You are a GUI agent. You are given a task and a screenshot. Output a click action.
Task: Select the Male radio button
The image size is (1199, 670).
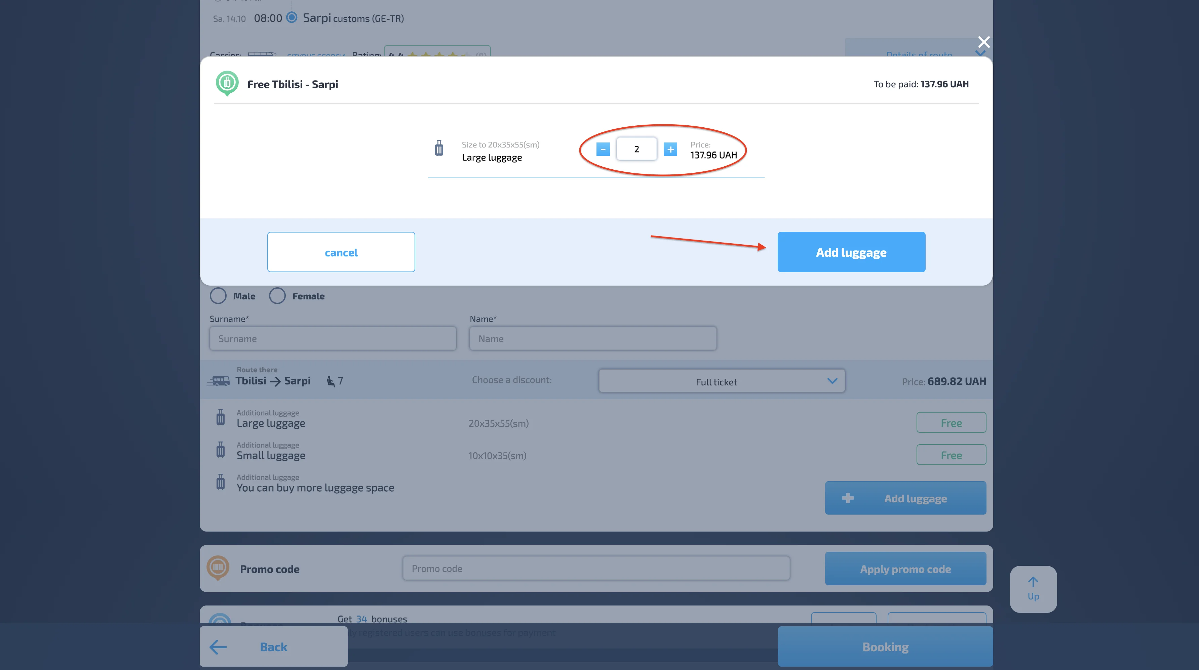pos(218,296)
